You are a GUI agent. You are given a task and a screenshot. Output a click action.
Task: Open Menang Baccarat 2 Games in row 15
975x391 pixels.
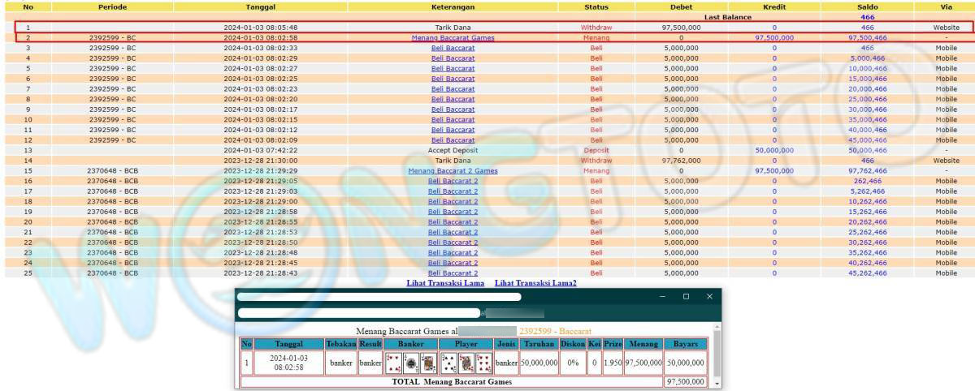click(x=453, y=171)
